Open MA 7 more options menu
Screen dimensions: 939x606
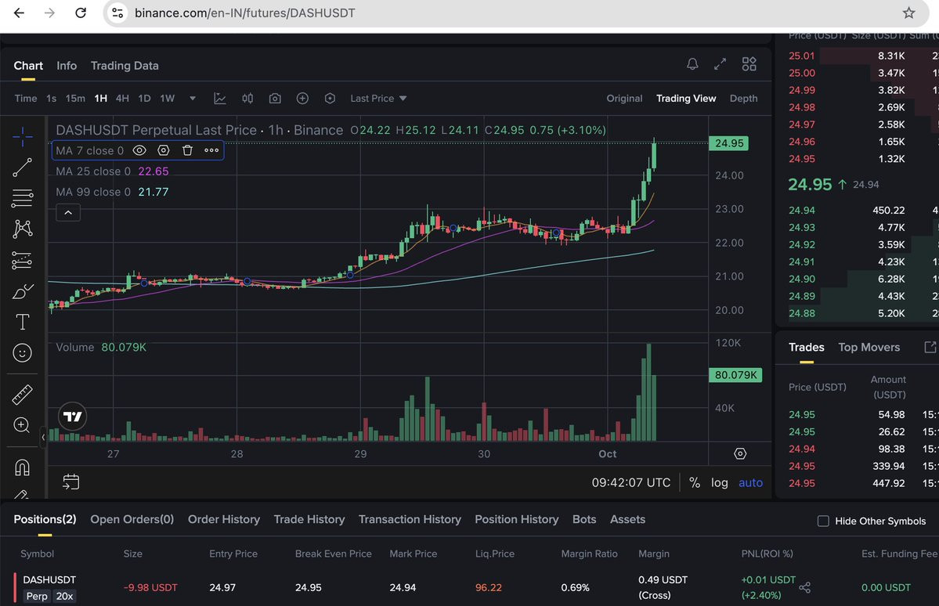[x=211, y=150]
